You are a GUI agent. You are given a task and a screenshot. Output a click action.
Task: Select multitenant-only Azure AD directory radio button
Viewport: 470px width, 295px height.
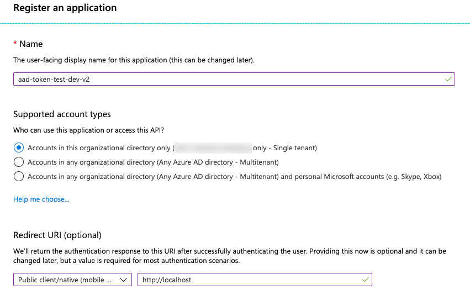[x=19, y=162]
